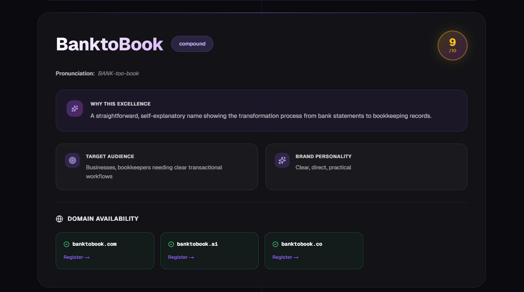Click the Clear, direct, practical text
The height and width of the screenshot is (292, 524).
323,167
